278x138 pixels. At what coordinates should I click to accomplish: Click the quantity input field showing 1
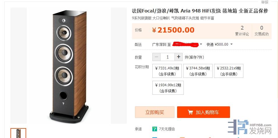click(167, 57)
